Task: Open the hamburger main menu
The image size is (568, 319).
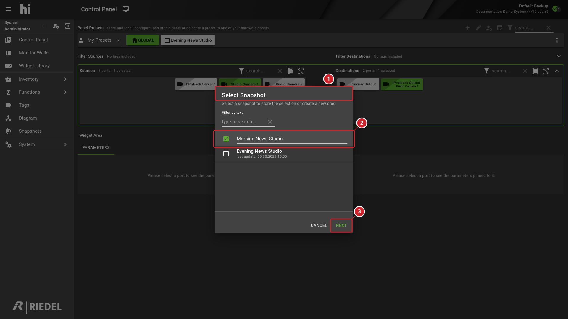Action: 8,9
